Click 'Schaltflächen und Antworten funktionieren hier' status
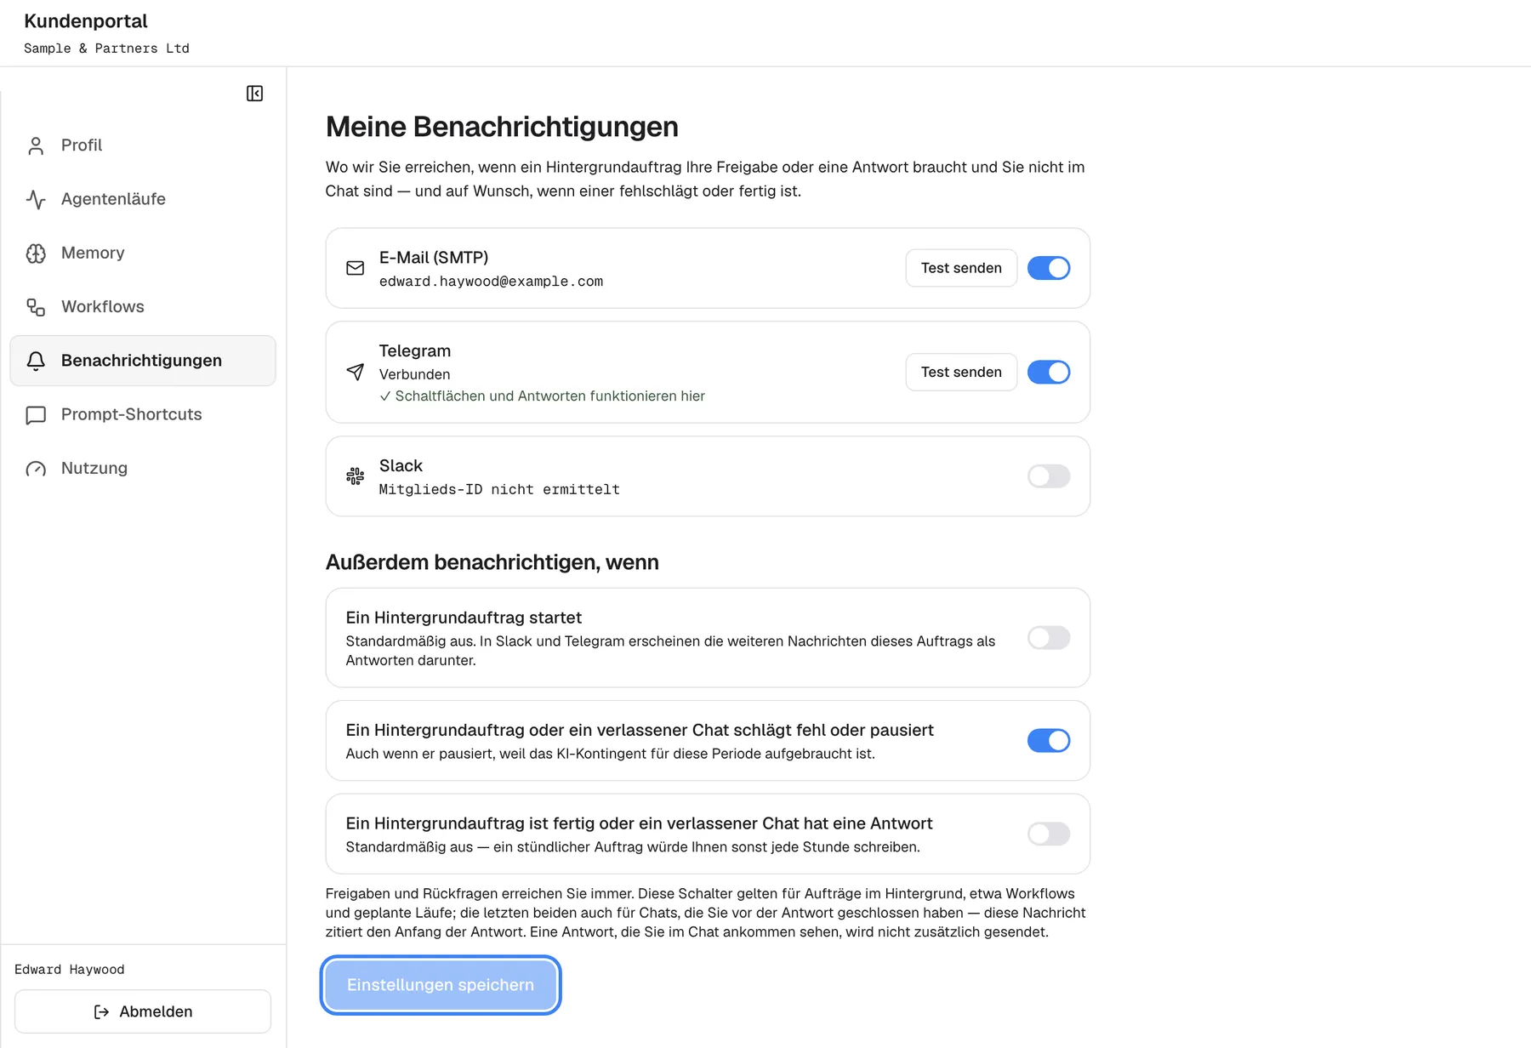This screenshot has width=1531, height=1048. [x=542, y=396]
